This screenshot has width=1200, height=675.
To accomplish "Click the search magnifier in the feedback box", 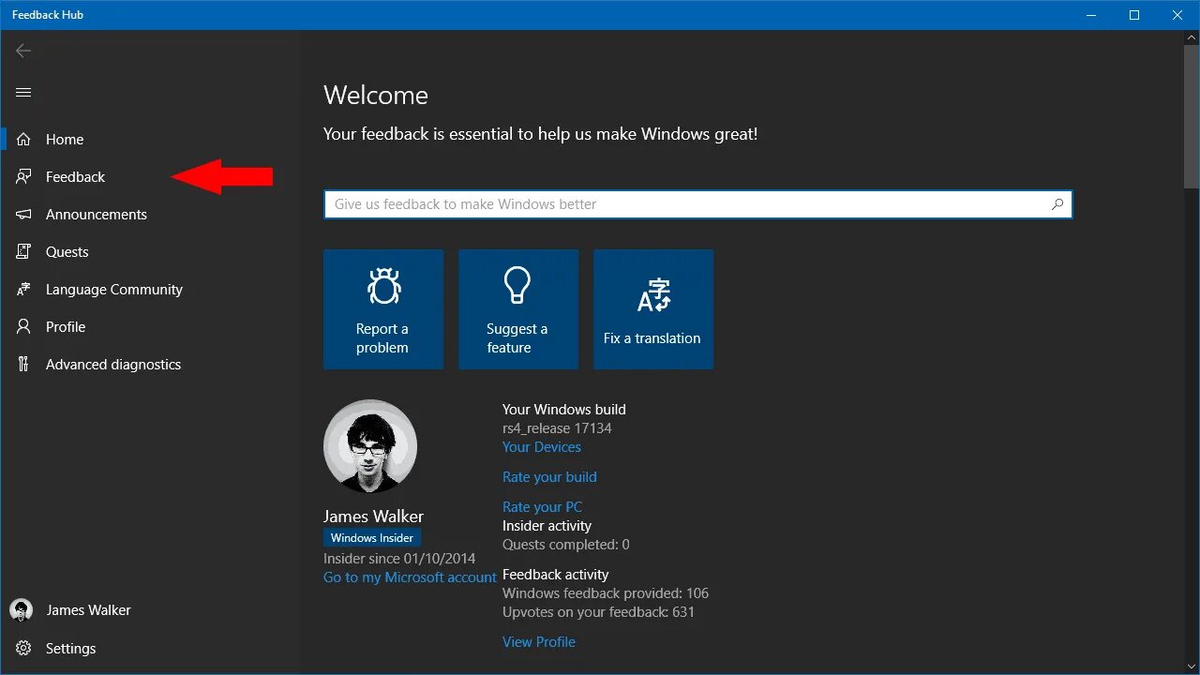I will (1057, 203).
